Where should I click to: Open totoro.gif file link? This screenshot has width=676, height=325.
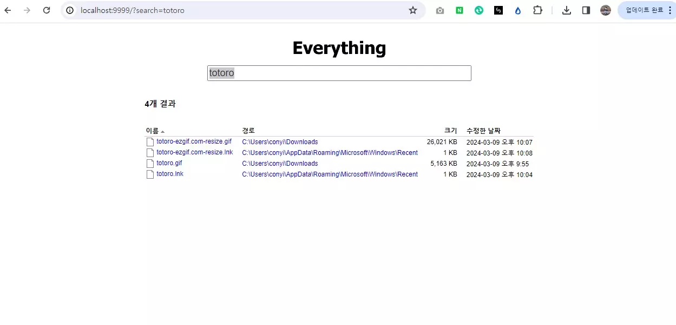pos(169,163)
